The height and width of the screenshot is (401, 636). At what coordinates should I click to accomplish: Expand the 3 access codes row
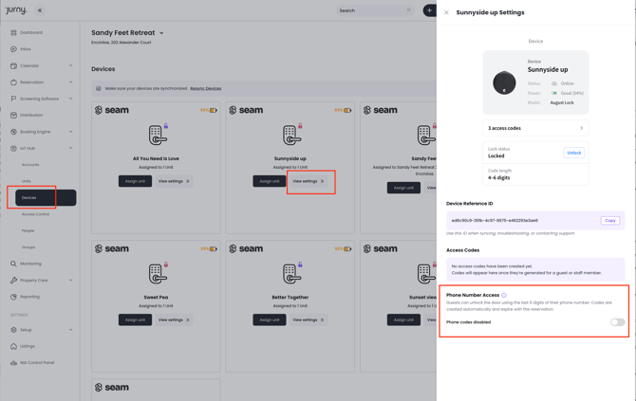535,128
